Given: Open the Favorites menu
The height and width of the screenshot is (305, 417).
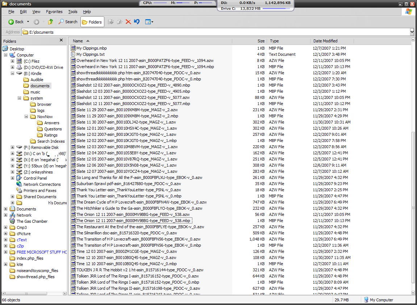Looking at the screenshot, I should tap(54, 12).
